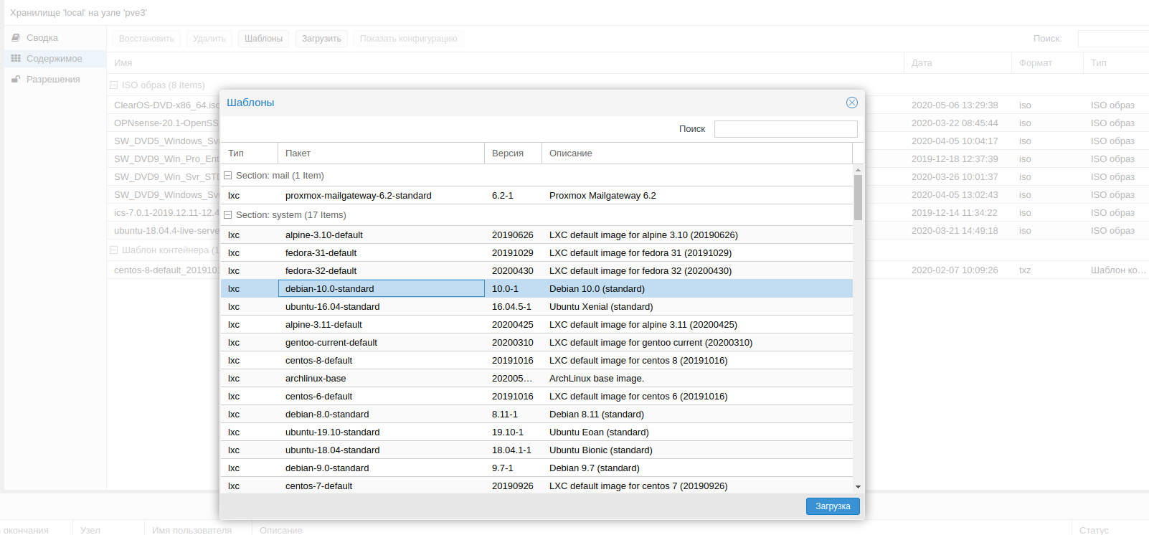Select debian-10.0-standard template
Screen dimensions: 1149x535
click(536, 289)
